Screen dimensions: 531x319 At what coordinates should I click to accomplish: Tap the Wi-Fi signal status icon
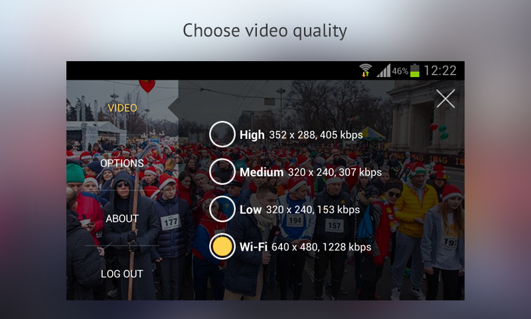coord(366,70)
